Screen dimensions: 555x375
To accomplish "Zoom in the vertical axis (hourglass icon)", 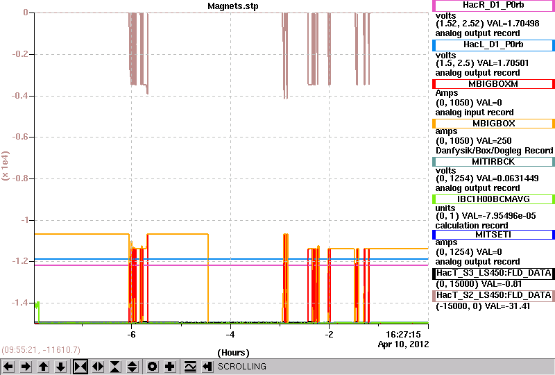I will 115,367.
